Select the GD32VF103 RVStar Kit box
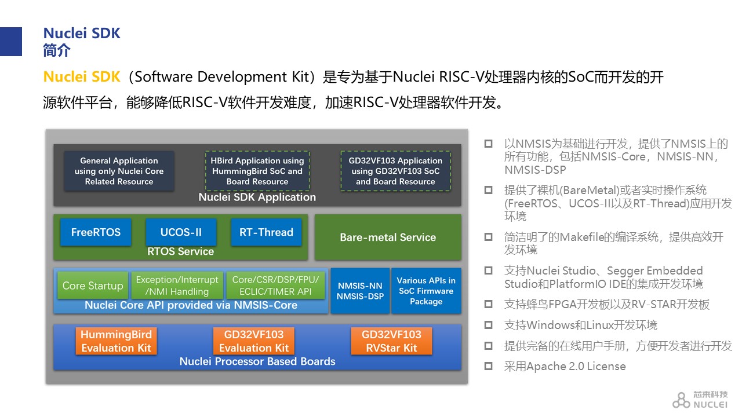Viewport: 742px width, 417px height. tap(391, 341)
